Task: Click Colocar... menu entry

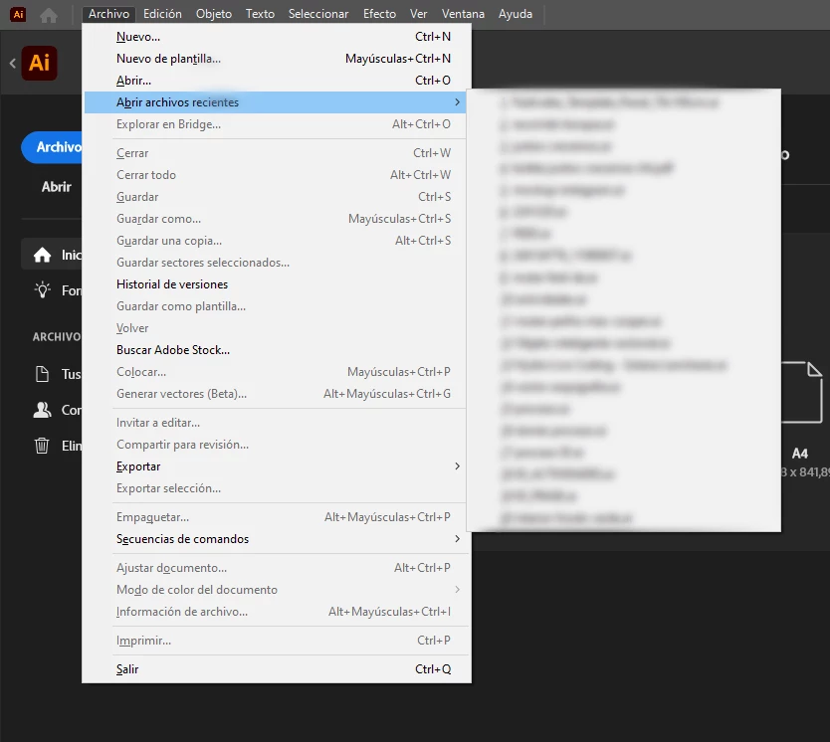Action: coord(276,372)
